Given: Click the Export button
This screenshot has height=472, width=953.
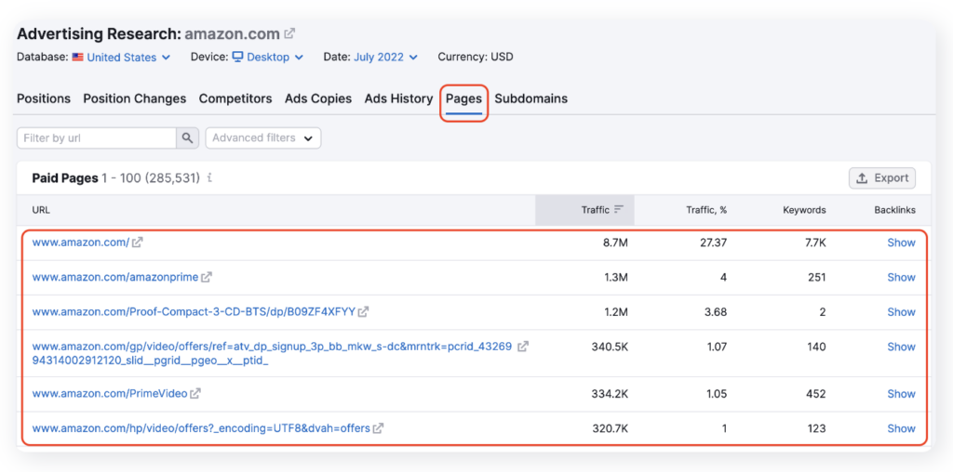Looking at the screenshot, I should coord(882,178).
